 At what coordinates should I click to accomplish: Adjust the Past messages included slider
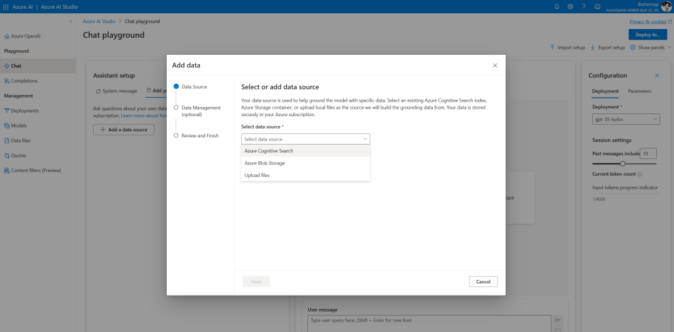pyautogui.click(x=623, y=163)
